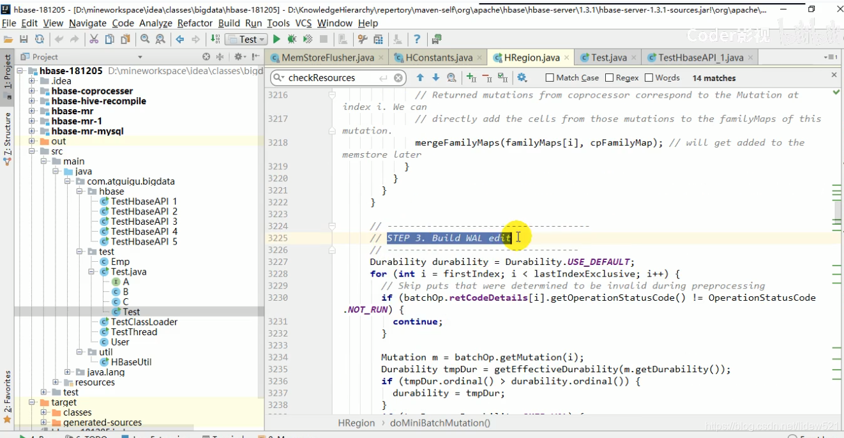Click the Paste clipboard icon
This screenshot has height=438, width=844.
pos(125,39)
